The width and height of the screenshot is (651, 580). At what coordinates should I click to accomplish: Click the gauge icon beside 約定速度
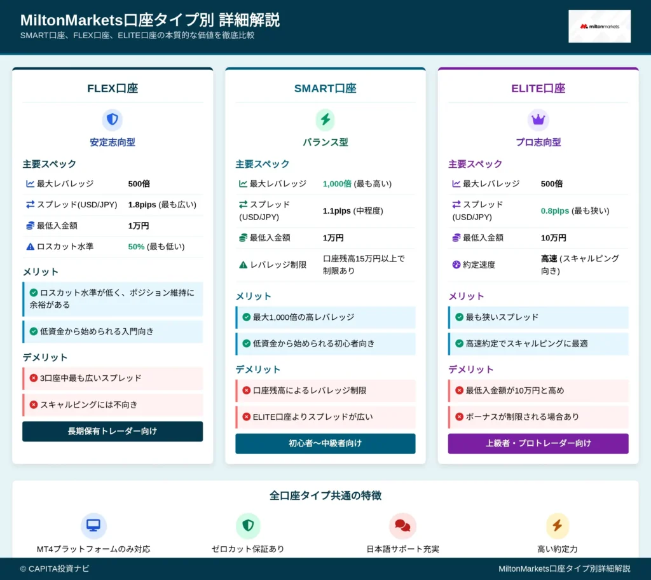click(x=456, y=265)
